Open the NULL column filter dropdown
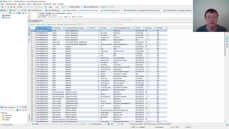Viewport: 229px width, 129px height. pos(166,28)
